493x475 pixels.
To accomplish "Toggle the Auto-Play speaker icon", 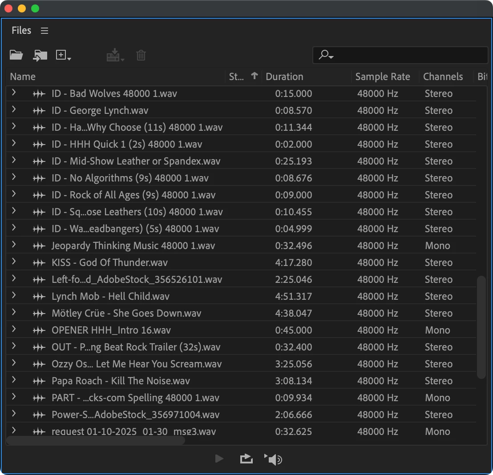I will click(273, 459).
